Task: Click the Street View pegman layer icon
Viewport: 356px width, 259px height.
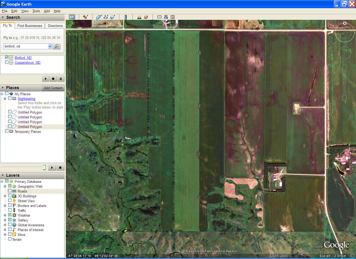Action: (x=14, y=201)
